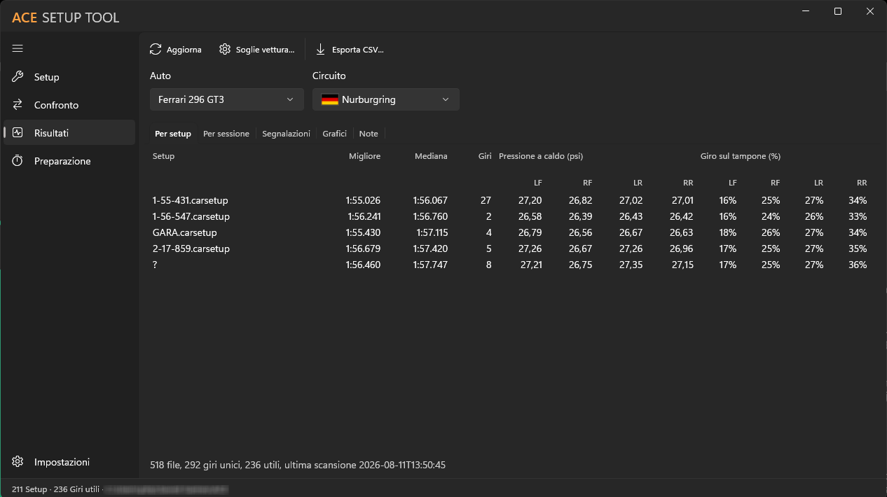Click LF pressure 27,20
This screenshot has height=497, width=887.
point(530,200)
